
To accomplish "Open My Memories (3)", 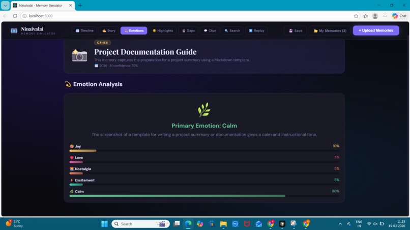I will tap(330, 30).
